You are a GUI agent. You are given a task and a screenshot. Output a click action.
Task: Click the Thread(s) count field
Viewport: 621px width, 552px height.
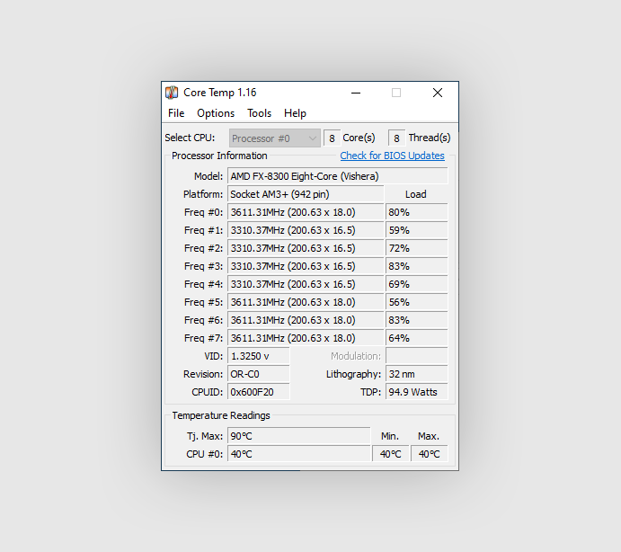click(x=396, y=138)
